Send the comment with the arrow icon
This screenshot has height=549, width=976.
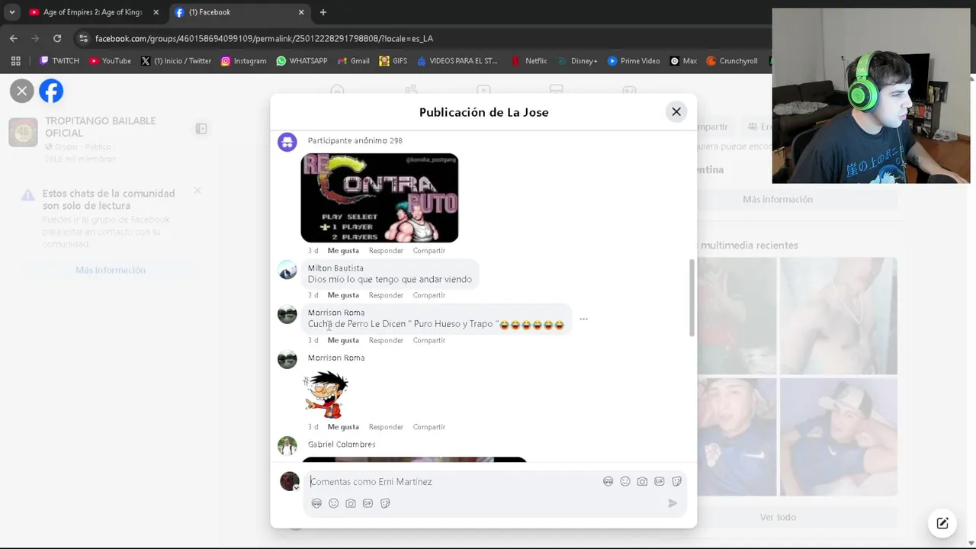[x=673, y=503]
